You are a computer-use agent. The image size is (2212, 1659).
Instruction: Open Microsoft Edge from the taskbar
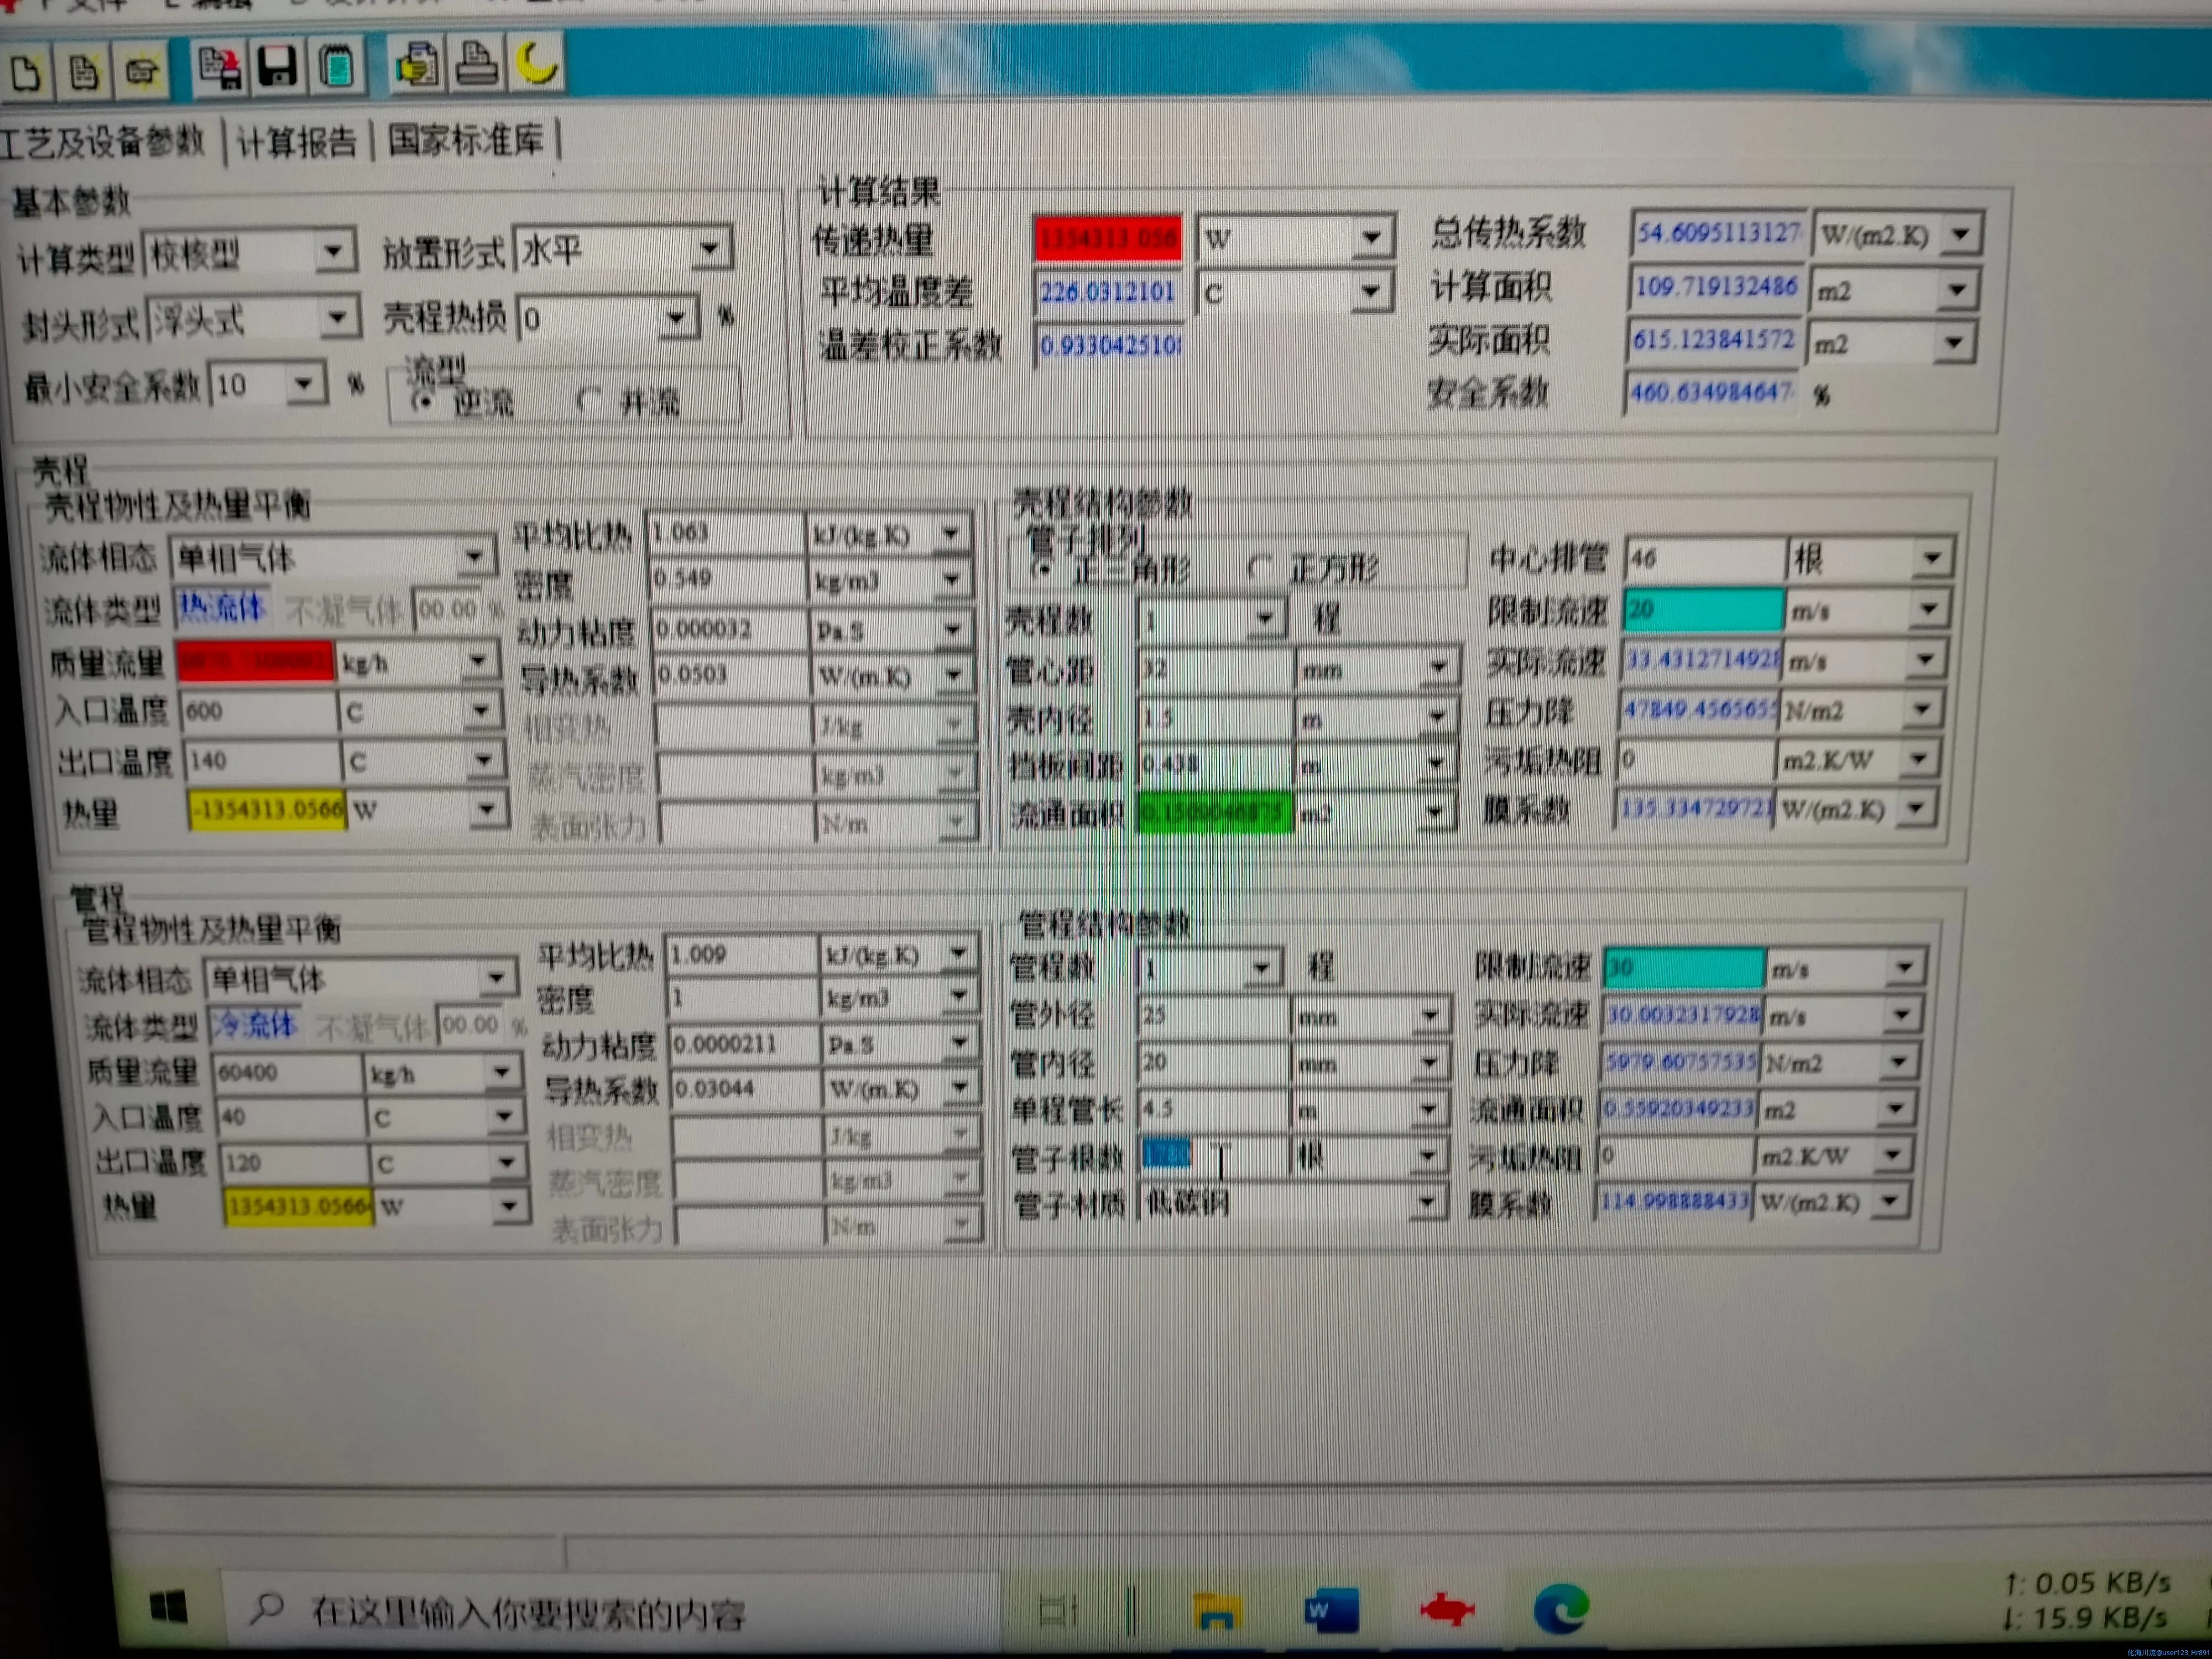1561,1608
